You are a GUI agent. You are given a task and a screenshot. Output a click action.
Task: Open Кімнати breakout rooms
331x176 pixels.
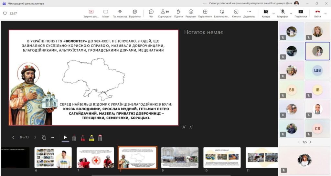coord(236,13)
